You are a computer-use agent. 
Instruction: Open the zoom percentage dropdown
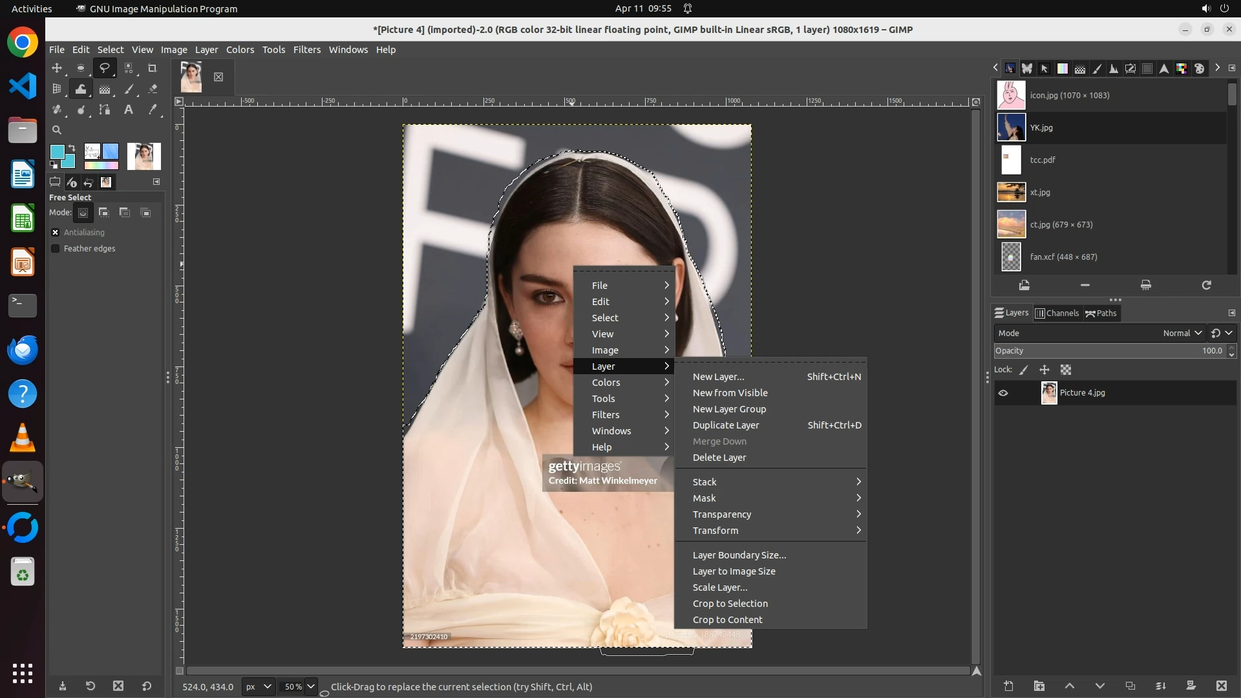[x=311, y=686]
